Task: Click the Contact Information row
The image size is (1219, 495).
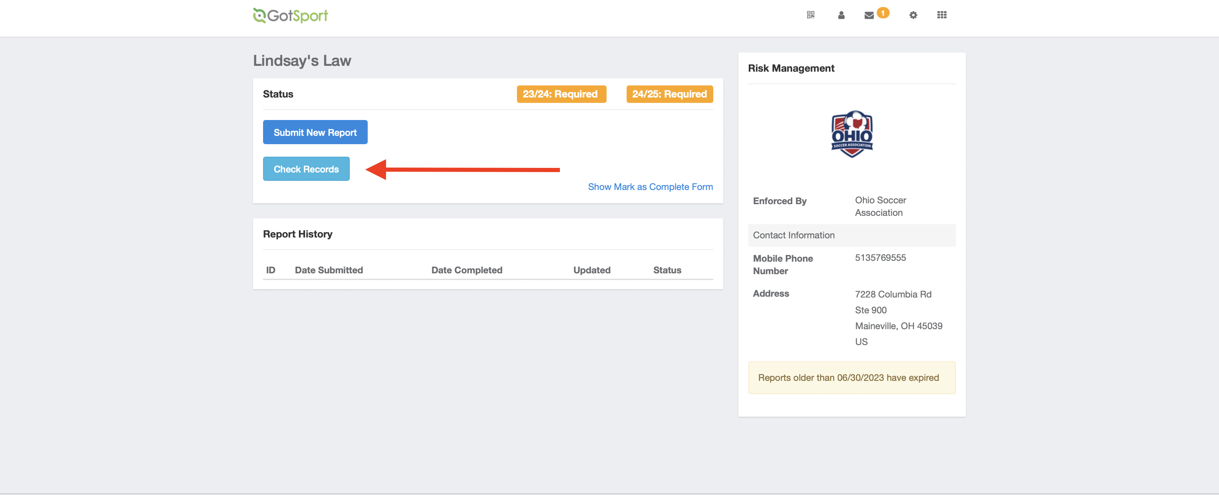Action: (851, 235)
